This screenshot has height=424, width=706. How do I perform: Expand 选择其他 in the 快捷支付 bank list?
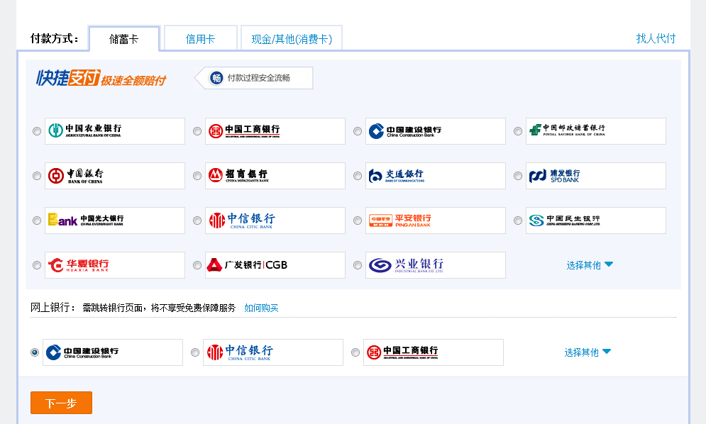(590, 265)
